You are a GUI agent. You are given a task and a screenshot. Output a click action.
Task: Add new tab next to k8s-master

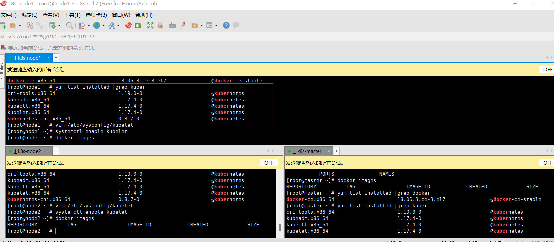click(x=337, y=151)
